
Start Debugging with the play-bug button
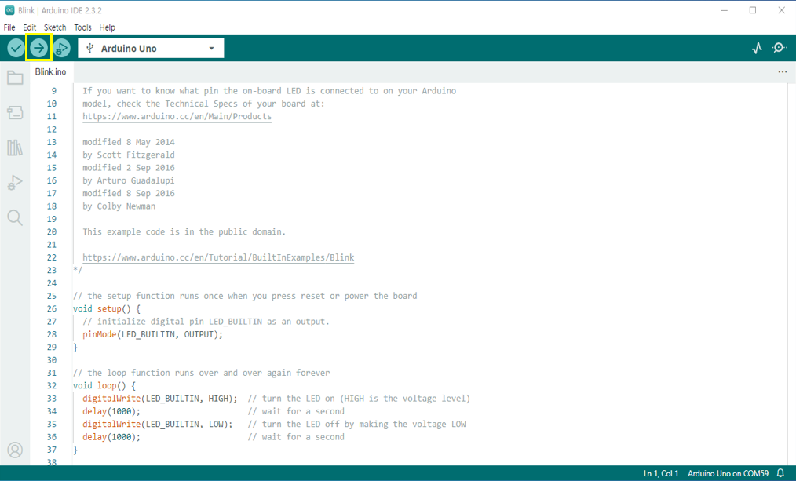[61, 48]
